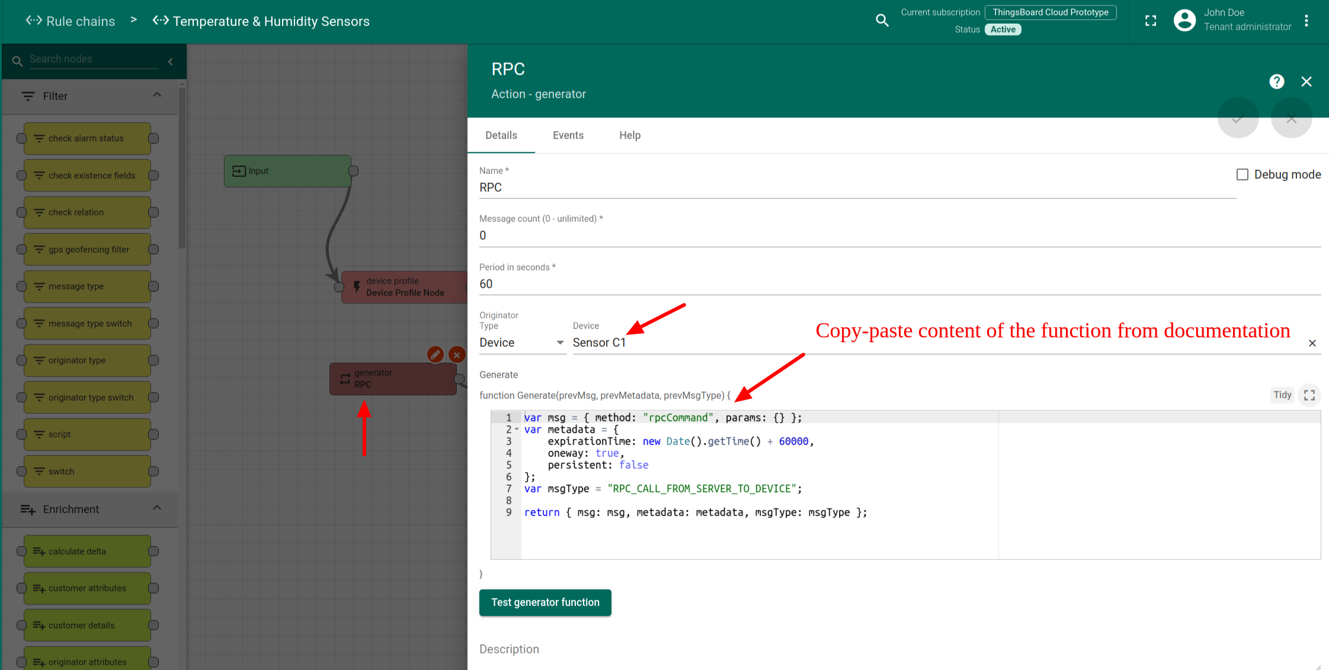The image size is (1329, 670).
Task: Close the RPC details panel
Action: pos(1306,82)
